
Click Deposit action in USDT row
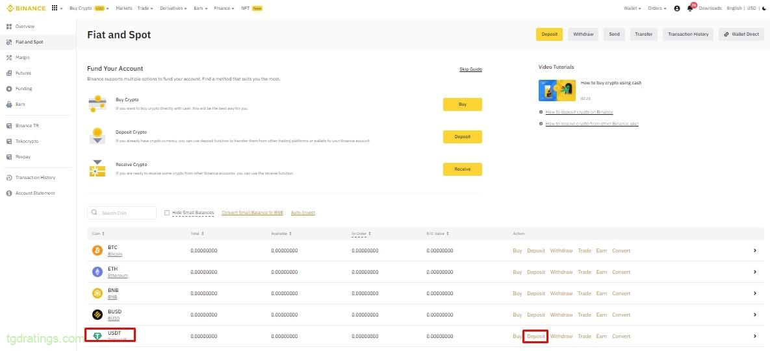click(x=536, y=336)
